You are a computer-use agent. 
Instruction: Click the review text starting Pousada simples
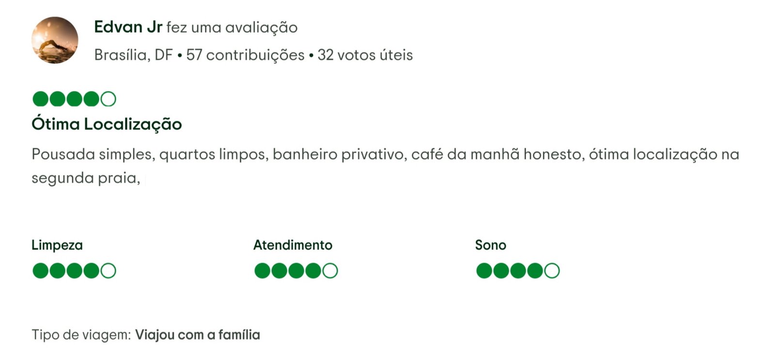tap(386, 166)
